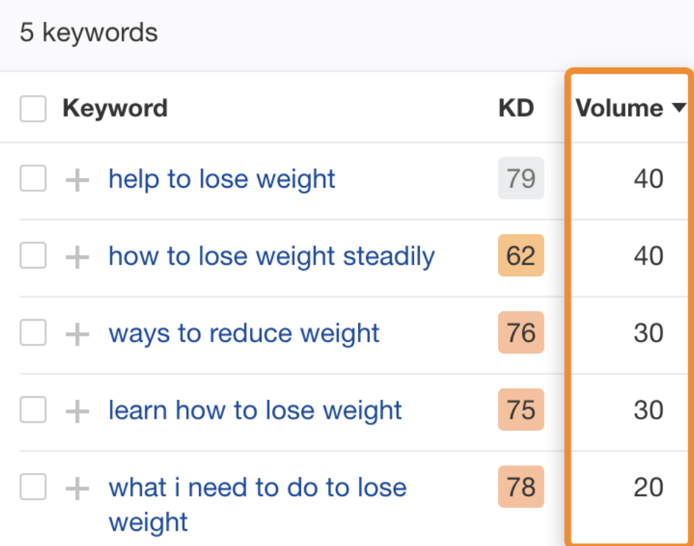The height and width of the screenshot is (546, 694).
Task: Open the 'help to lose weight' keyword link
Action: tap(222, 180)
